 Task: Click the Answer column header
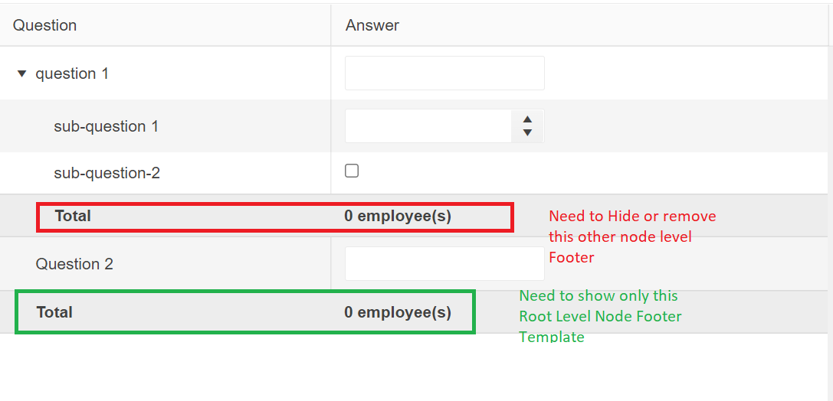372,25
